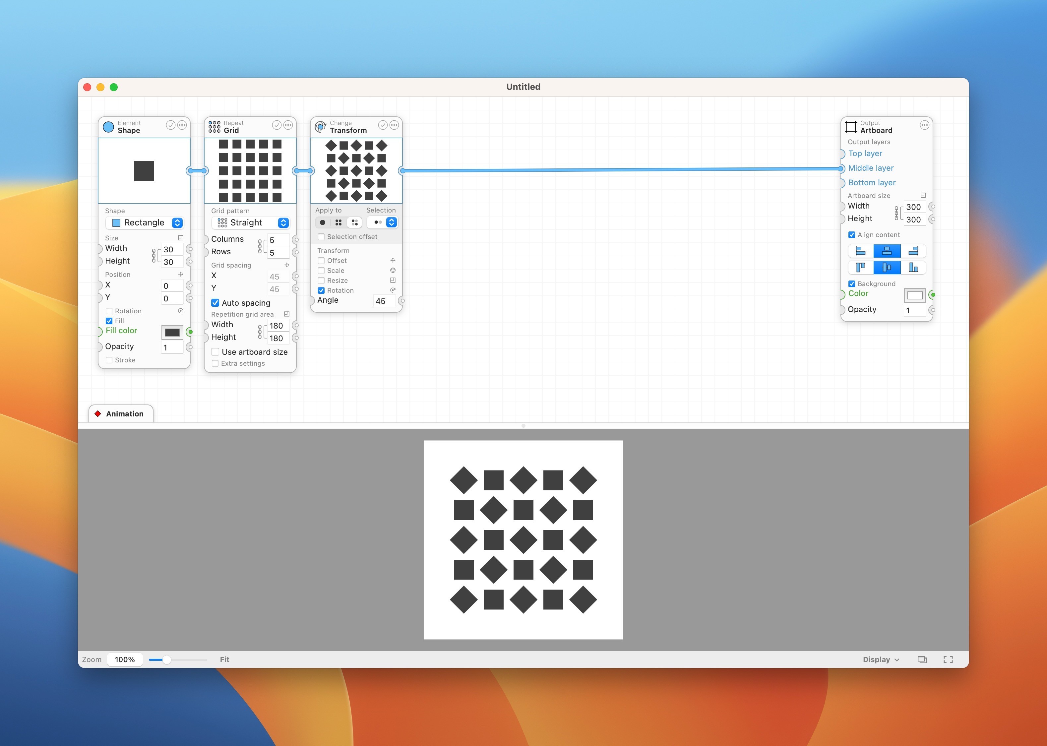Enable the Use artboard size checkbox
This screenshot has height=746, width=1047.
(x=215, y=352)
